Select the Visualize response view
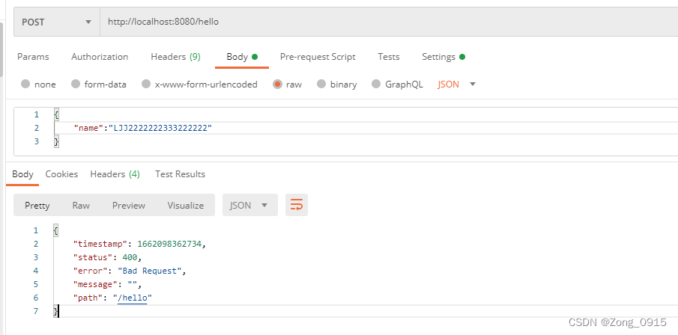The height and width of the screenshot is (335, 678). coord(186,205)
